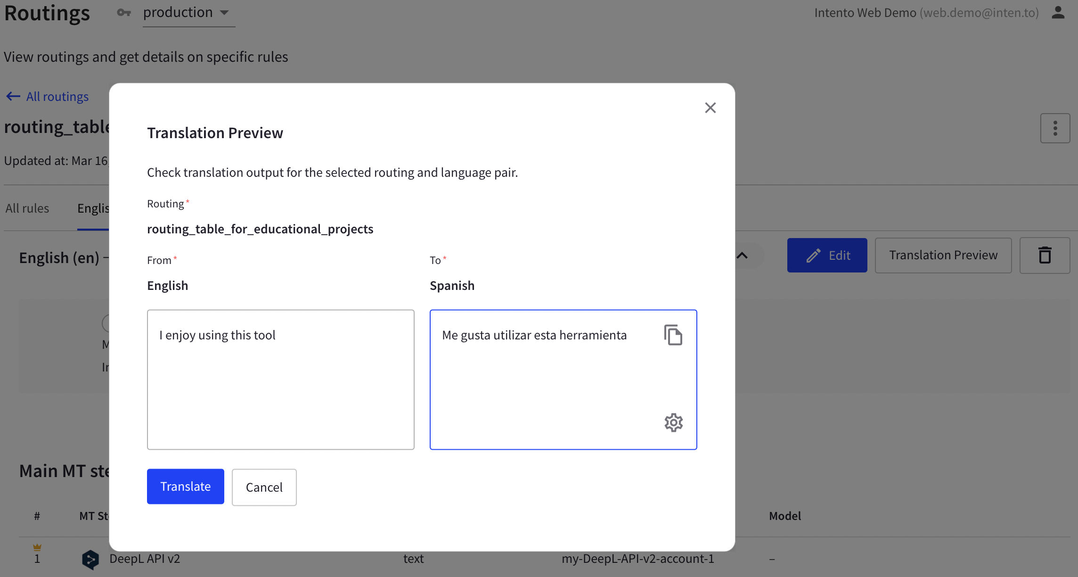Click my-DeepL-API-v2-account-1 cell
Viewport: 1078px width, 577px height.
click(637, 559)
